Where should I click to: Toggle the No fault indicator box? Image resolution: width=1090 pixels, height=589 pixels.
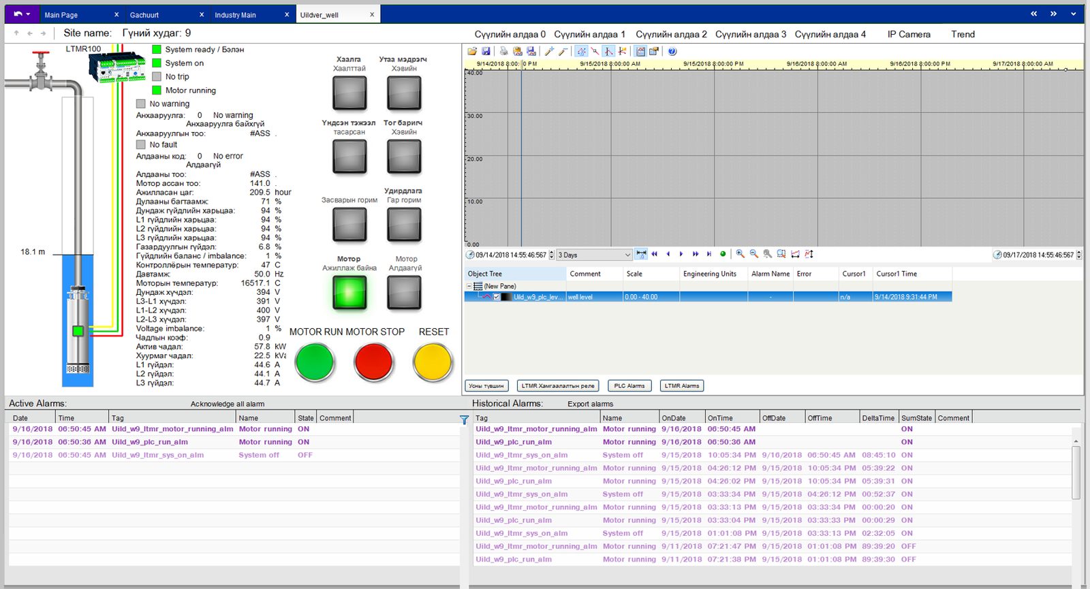141,144
